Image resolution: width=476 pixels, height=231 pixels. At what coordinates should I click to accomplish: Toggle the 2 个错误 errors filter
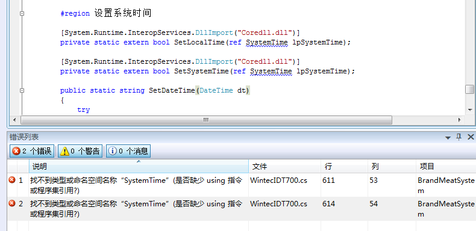[x=32, y=151]
